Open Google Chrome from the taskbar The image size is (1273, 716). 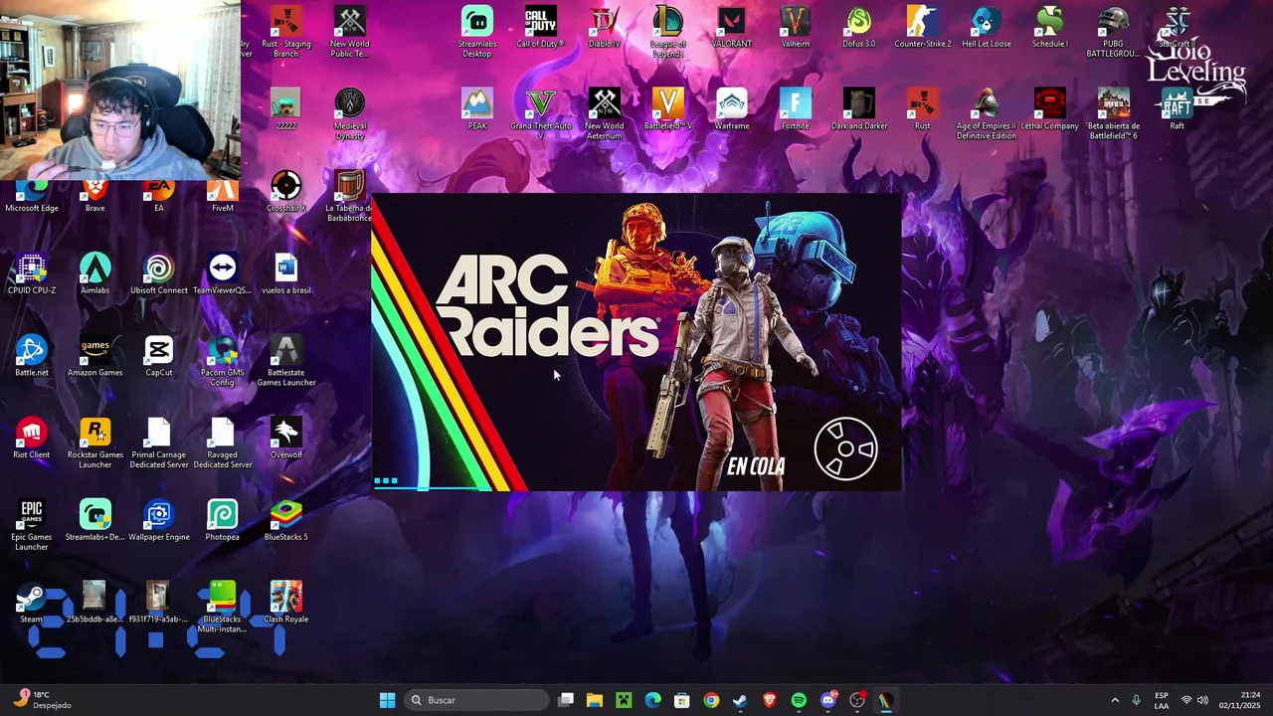click(x=711, y=700)
